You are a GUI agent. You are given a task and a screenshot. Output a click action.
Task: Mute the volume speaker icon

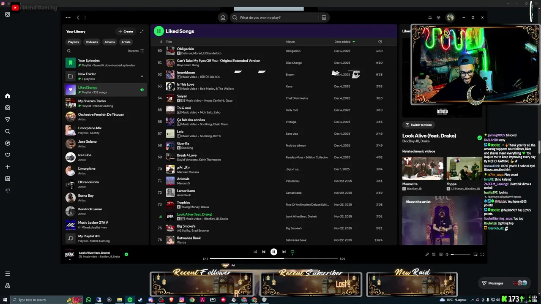coord(447,255)
